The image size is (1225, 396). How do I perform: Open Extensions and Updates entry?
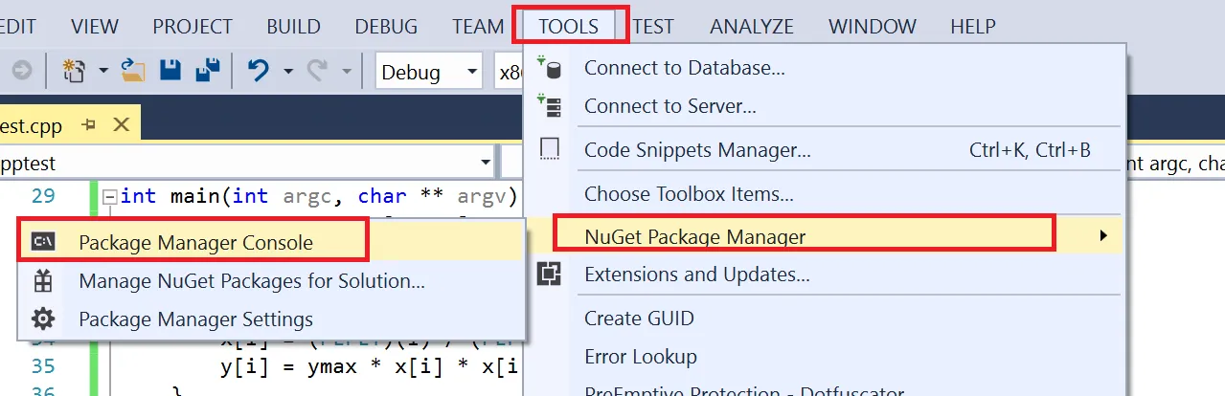[x=825, y=275]
